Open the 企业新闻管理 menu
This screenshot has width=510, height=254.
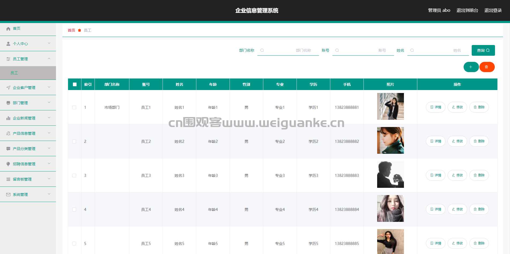point(28,118)
